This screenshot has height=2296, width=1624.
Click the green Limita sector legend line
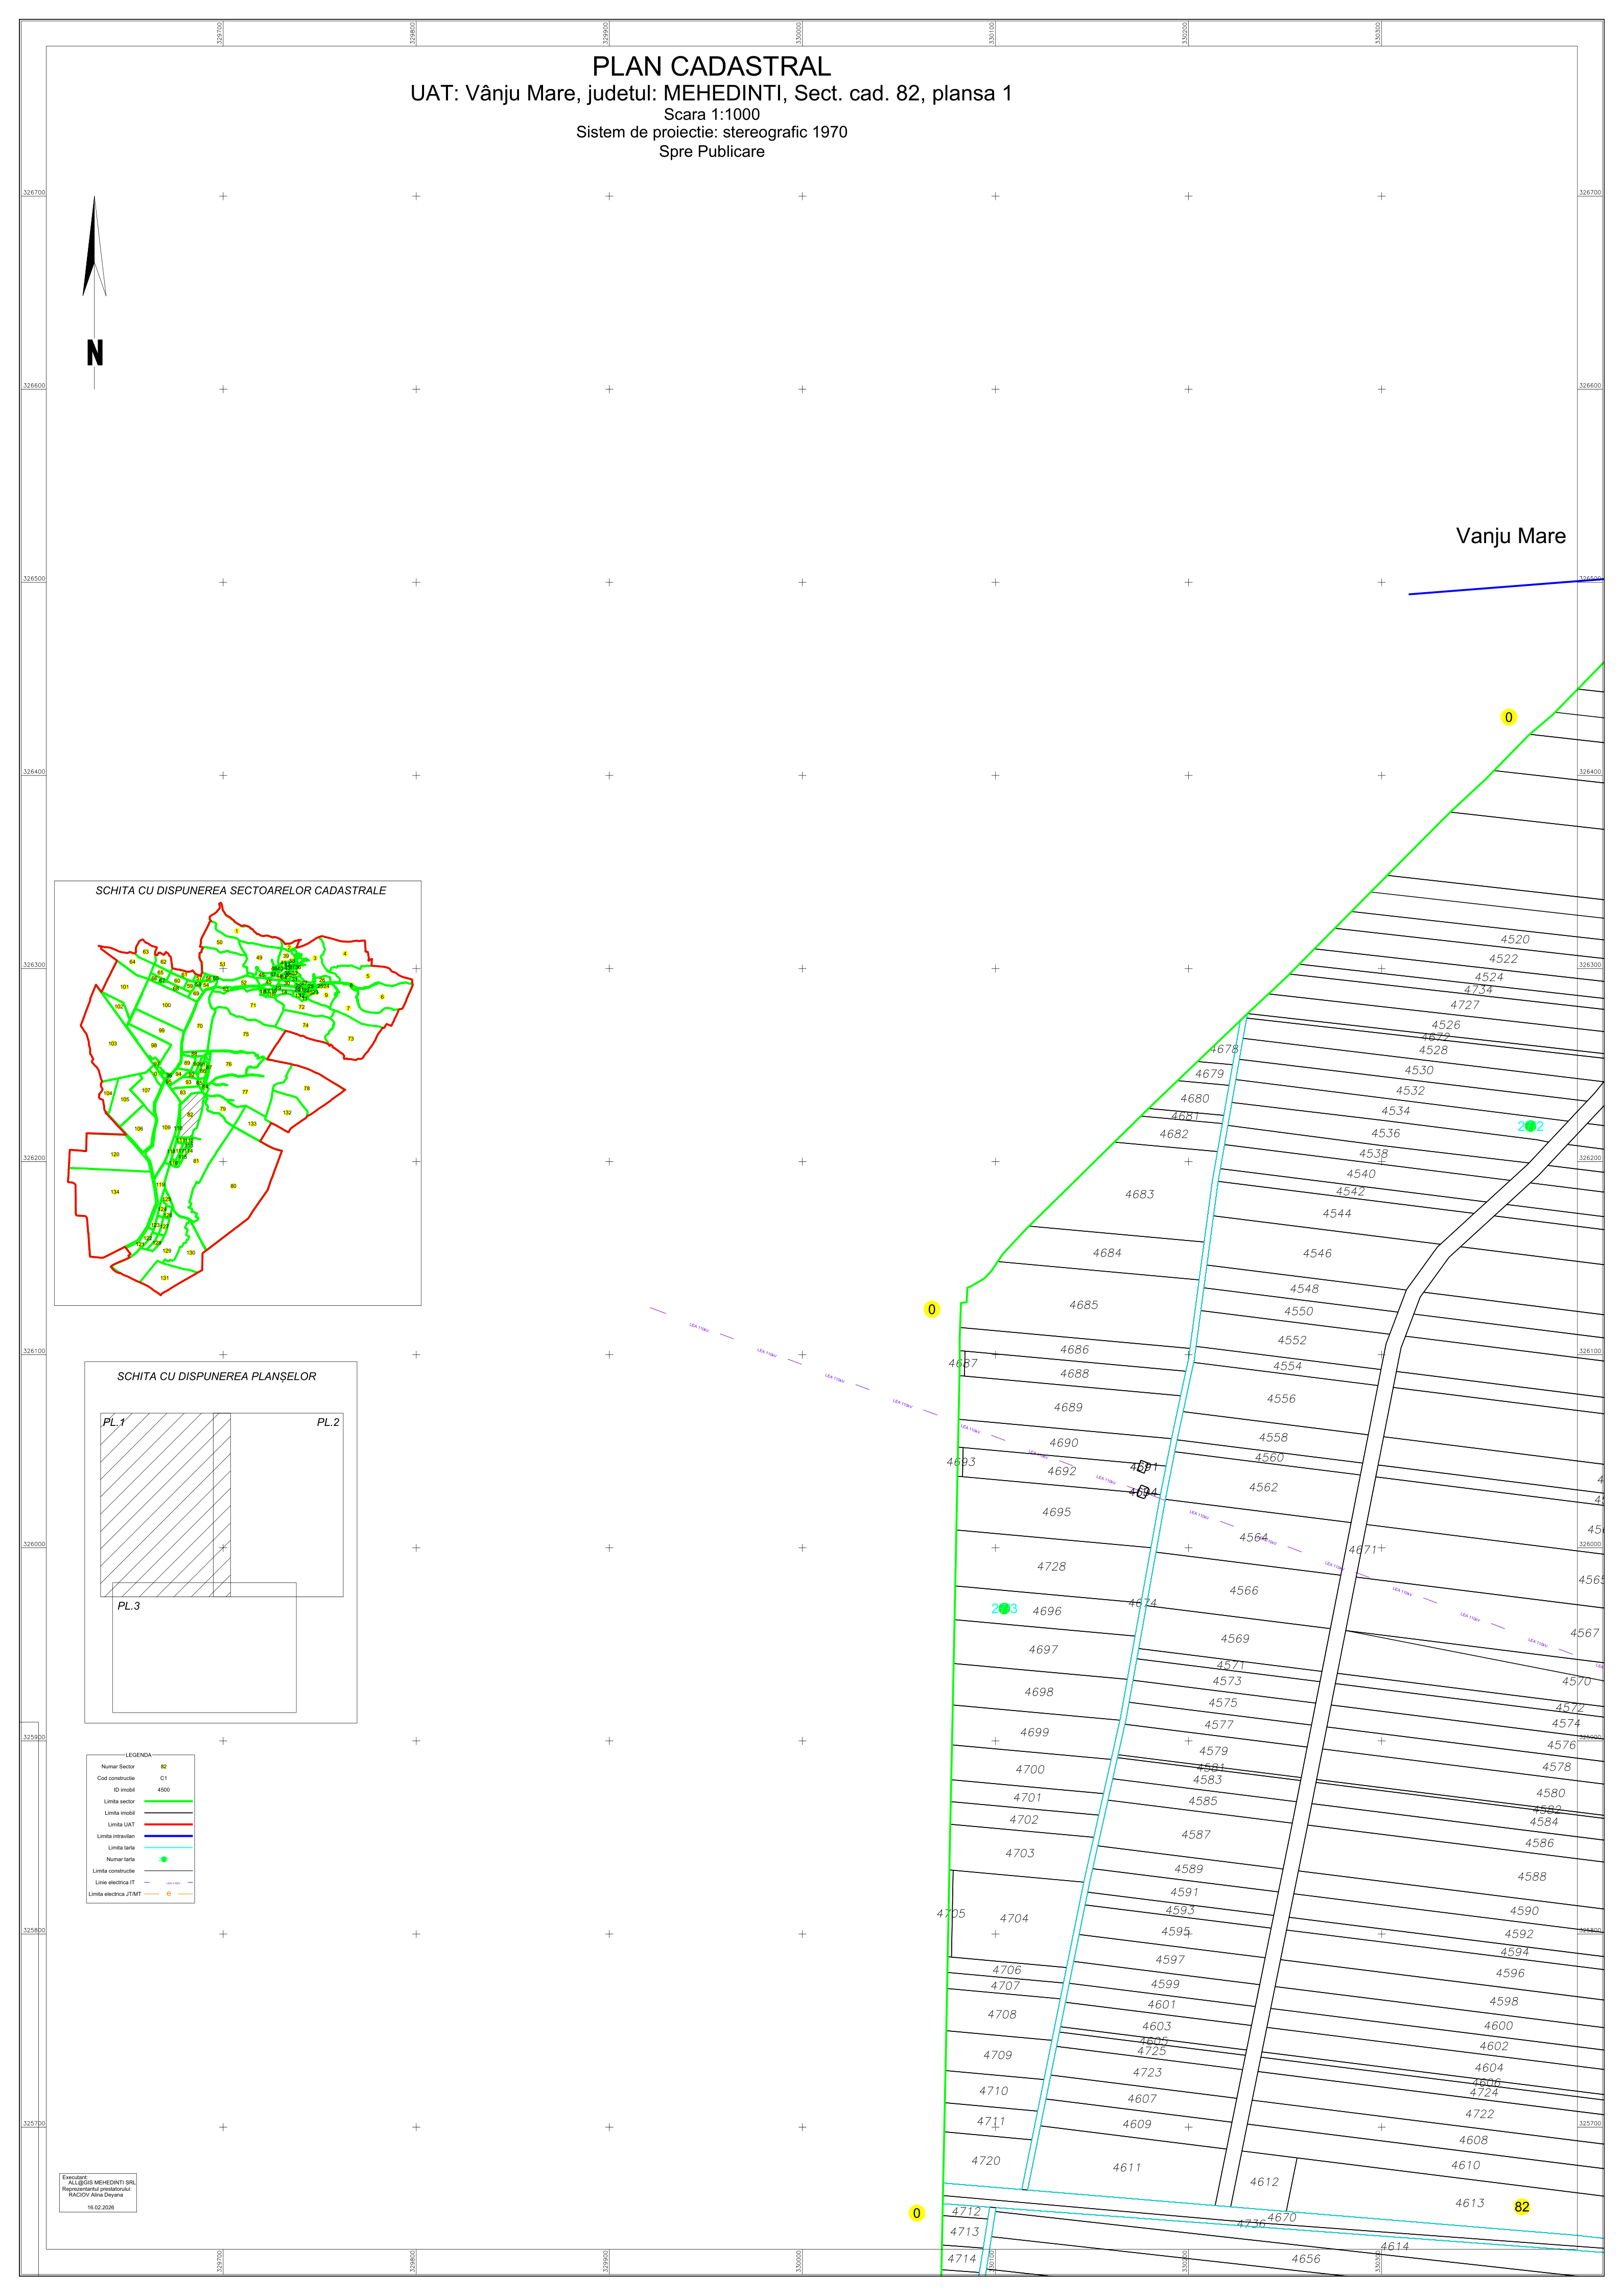pos(168,1801)
